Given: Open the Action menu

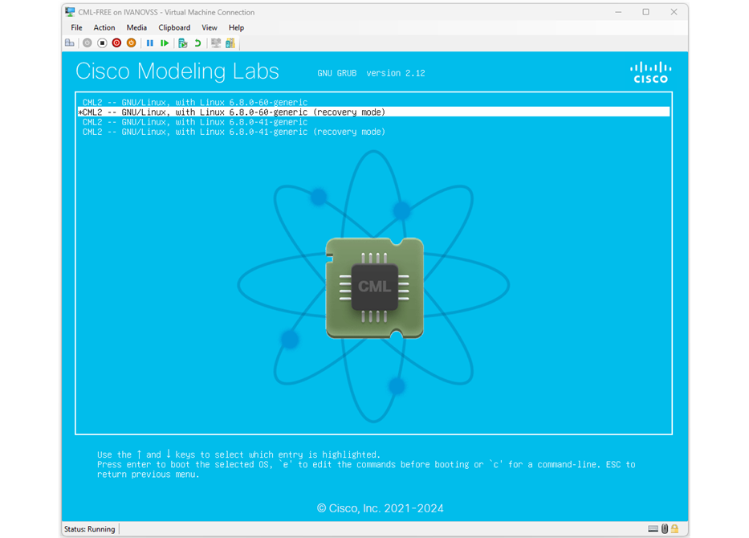Looking at the screenshot, I should [104, 28].
